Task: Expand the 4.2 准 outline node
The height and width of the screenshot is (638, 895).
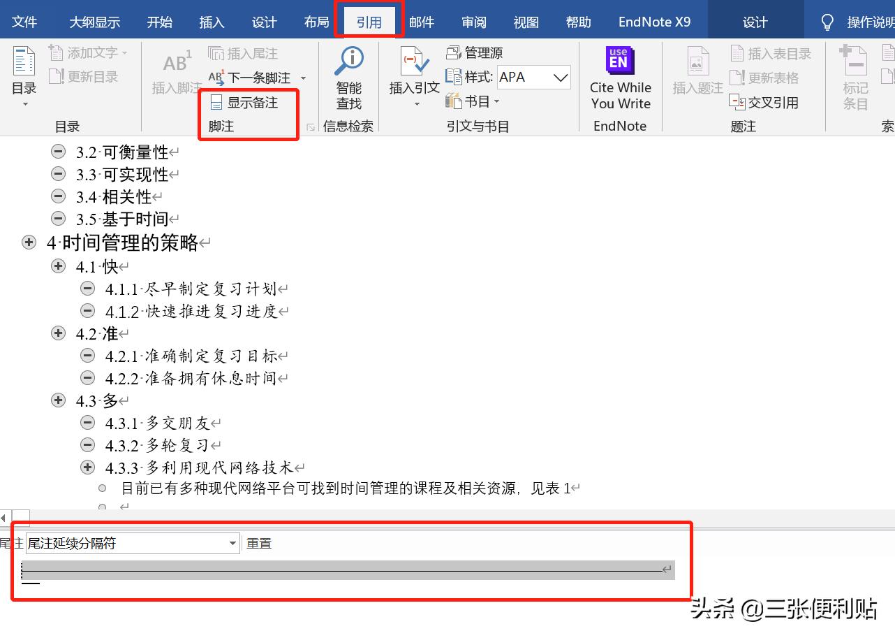Action: 58,333
